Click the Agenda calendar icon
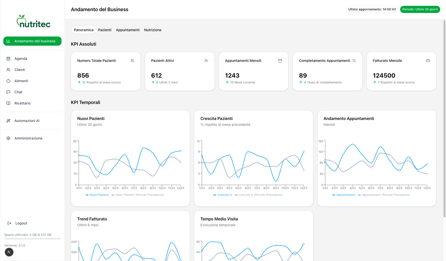Image resolution: width=446 pixels, height=261 pixels. tap(8, 59)
